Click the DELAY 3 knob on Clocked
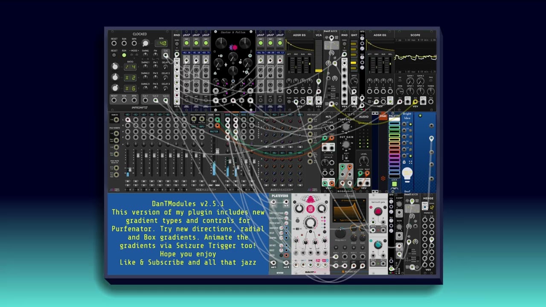 (x=166, y=88)
